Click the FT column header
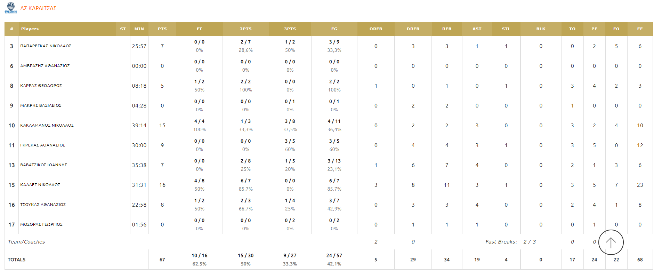 [x=199, y=29]
